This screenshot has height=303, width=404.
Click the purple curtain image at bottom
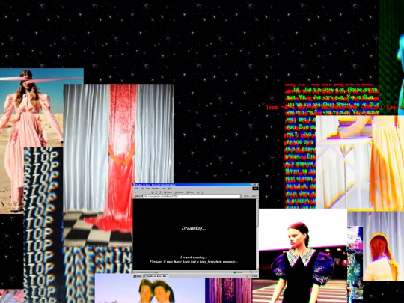[x=229, y=290]
